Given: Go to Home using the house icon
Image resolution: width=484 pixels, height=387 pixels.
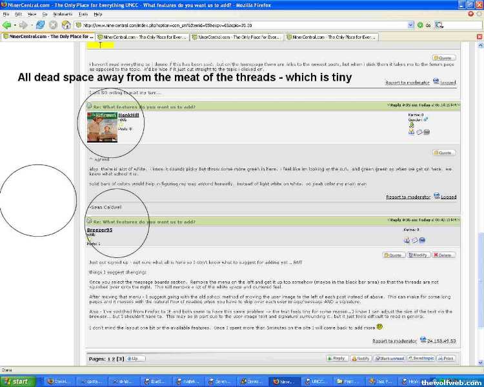Looking at the screenshot, I should [x=65, y=25].
